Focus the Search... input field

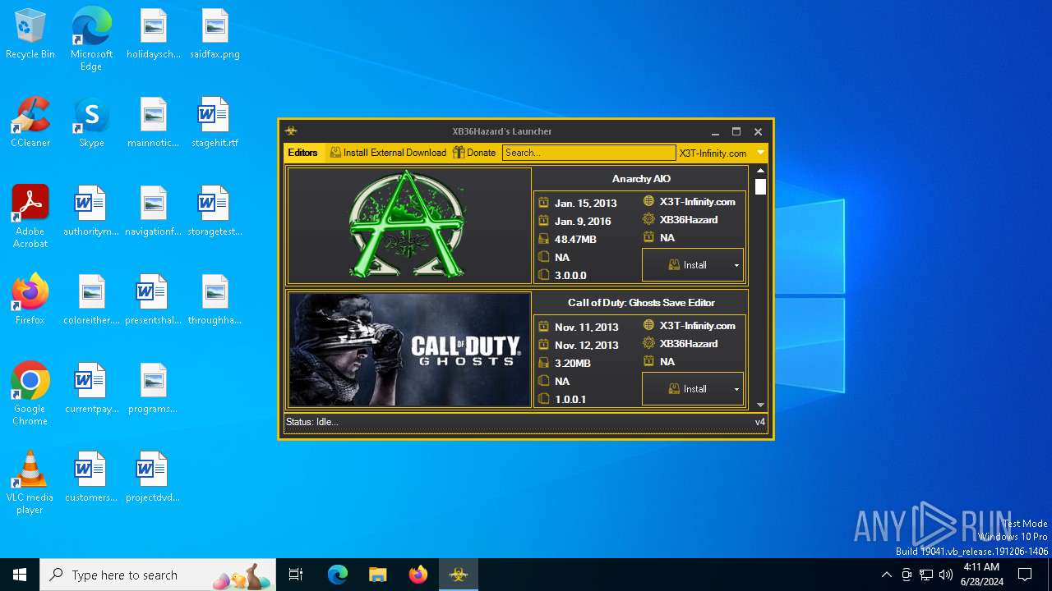point(588,153)
